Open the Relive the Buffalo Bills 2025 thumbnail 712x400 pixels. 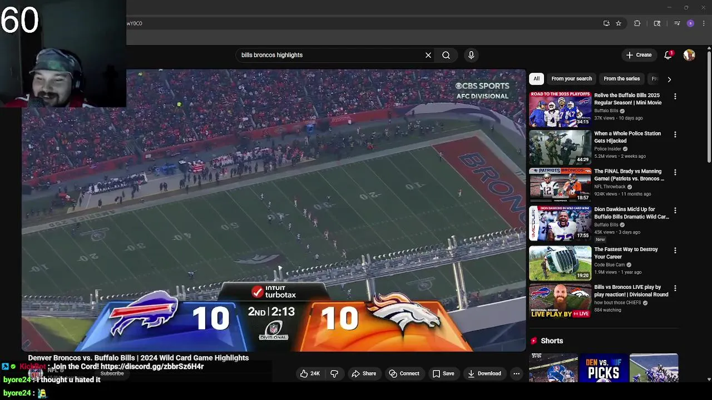[560, 109]
